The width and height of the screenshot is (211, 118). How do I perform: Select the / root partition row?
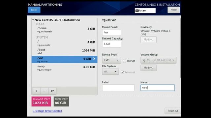(65, 43)
